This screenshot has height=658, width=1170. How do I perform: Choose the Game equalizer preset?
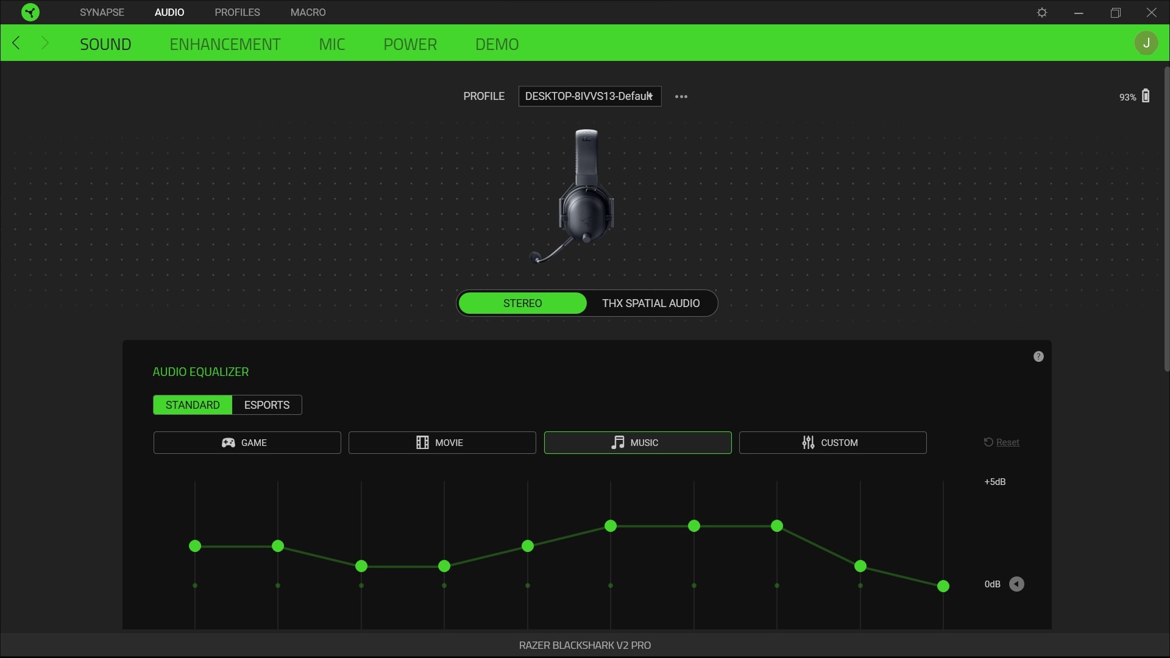(247, 442)
